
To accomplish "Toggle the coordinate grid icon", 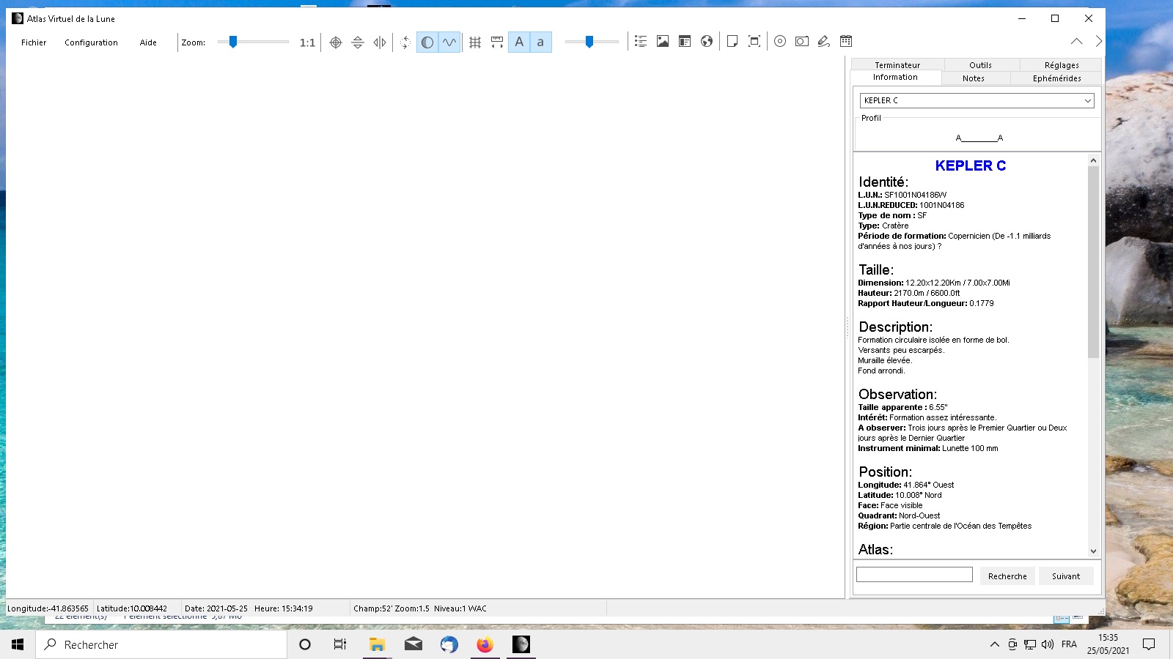I will [x=475, y=42].
